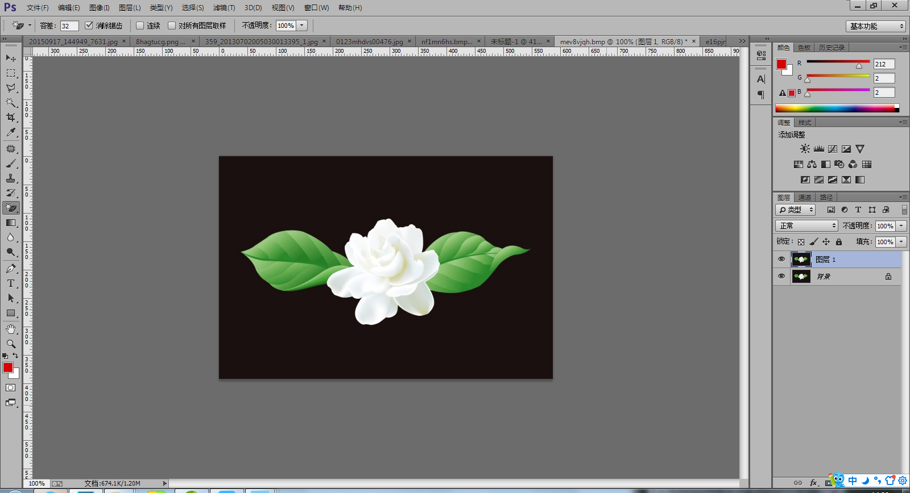Open the Paragraph panel icon

click(x=761, y=95)
